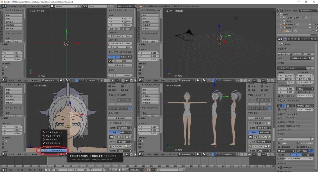Open レンダープリセット dropdown
Screen dimensions: 318x172
[x=292, y=68]
